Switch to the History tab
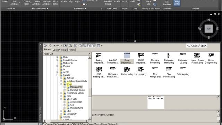This screenshot has width=222, height=125. (x=72, y=50)
